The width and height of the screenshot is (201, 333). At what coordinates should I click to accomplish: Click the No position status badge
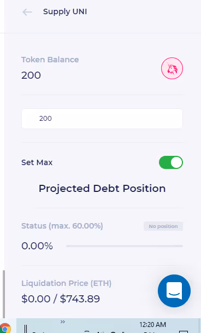(163, 226)
